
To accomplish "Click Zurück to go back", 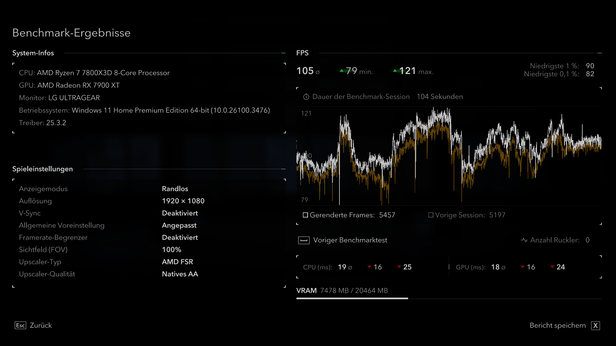I will [x=41, y=325].
